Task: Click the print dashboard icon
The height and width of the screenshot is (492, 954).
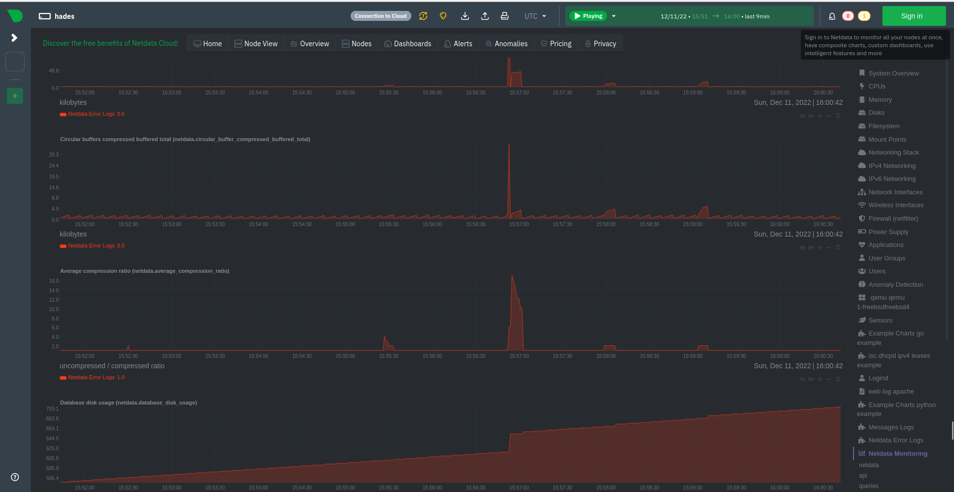Action: [504, 16]
